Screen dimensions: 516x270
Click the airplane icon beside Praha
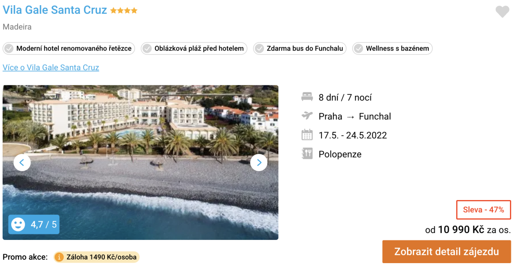coord(307,116)
